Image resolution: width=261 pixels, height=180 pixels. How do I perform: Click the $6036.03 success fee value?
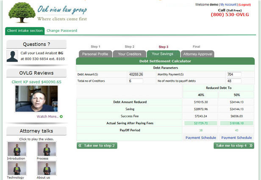click(236, 116)
